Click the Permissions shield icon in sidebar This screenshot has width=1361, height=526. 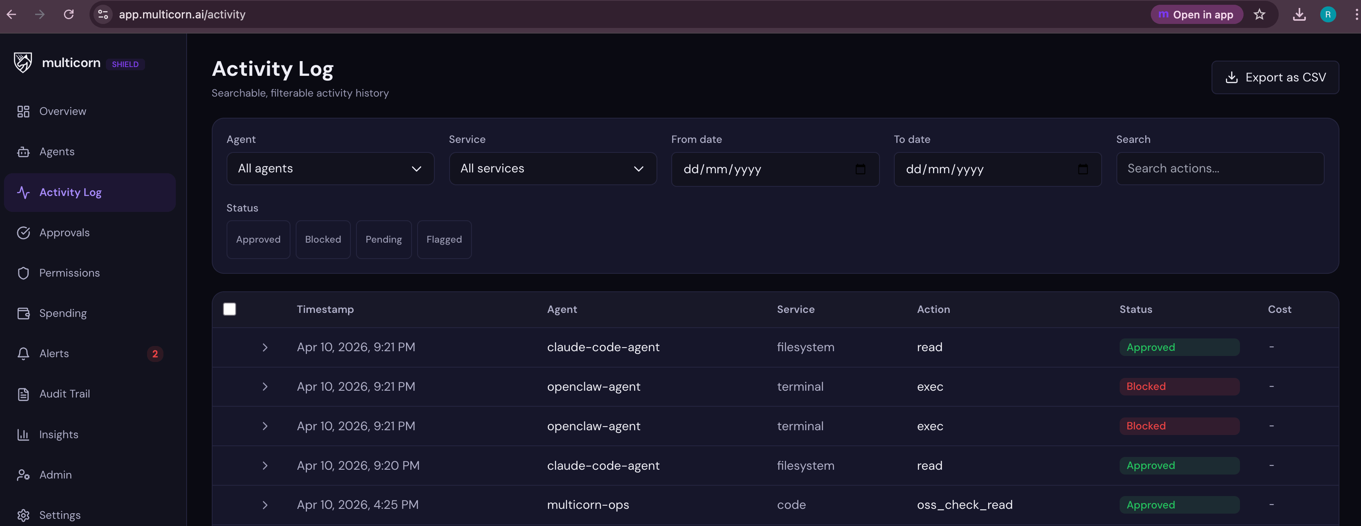(x=23, y=273)
